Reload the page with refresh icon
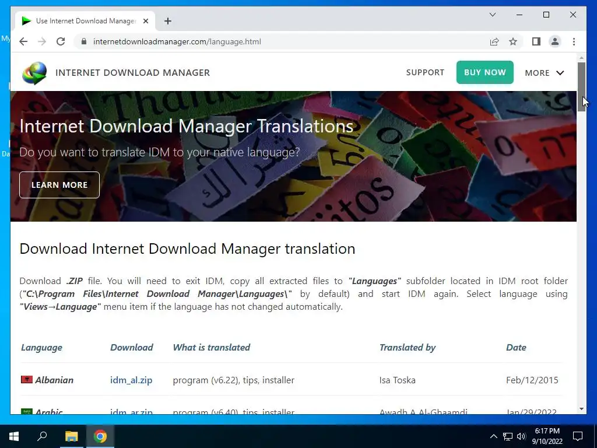Screen dimensions: 597x448 (61, 41)
